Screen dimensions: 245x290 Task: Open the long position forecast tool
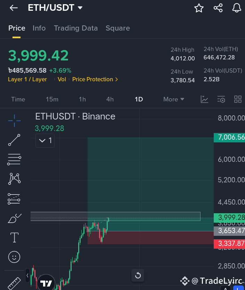[14, 199]
